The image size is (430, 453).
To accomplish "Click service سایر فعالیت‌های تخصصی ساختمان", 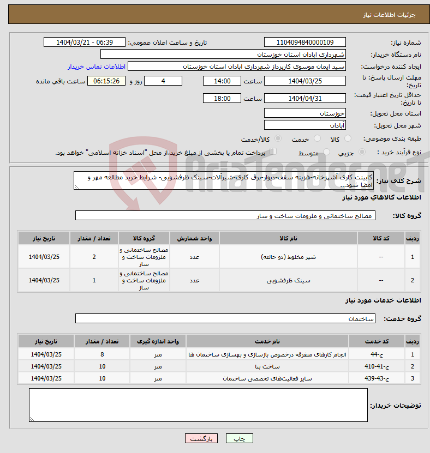I will point(267,378).
